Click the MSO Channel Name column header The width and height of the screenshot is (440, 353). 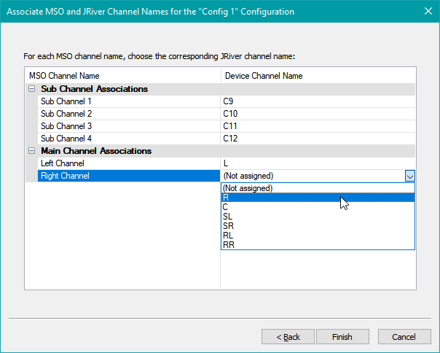[x=123, y=76]
